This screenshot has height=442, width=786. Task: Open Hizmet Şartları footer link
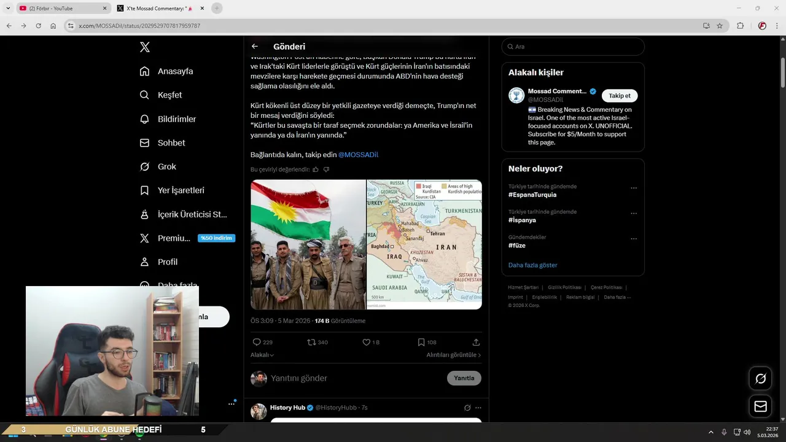click(523, 287)
